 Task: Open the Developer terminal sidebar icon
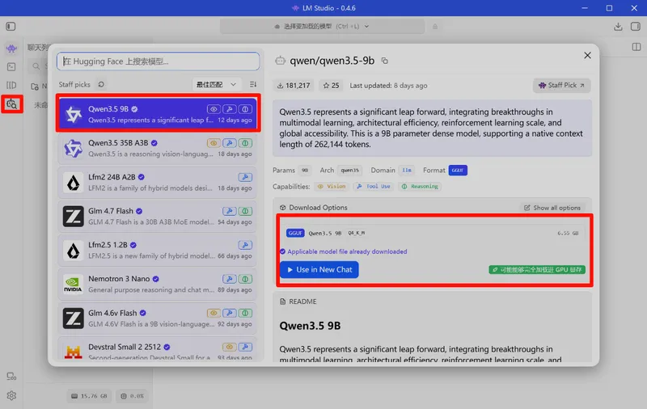point(11,67)
